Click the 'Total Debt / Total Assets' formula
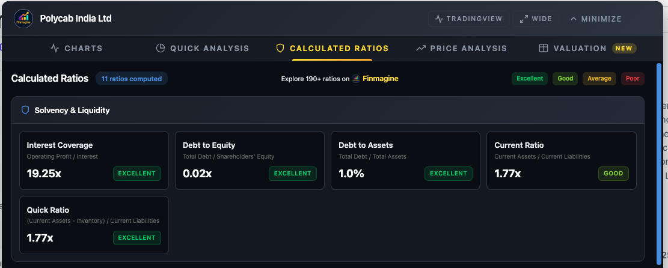The image size is (668, 268). click(x=372, y=157)
